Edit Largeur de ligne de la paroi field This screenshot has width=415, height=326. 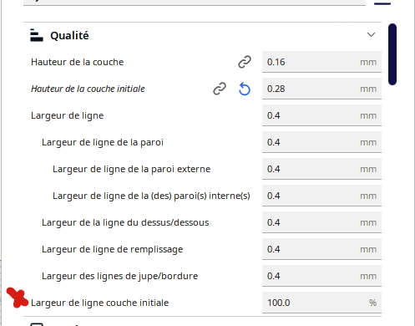coord(321,142)
